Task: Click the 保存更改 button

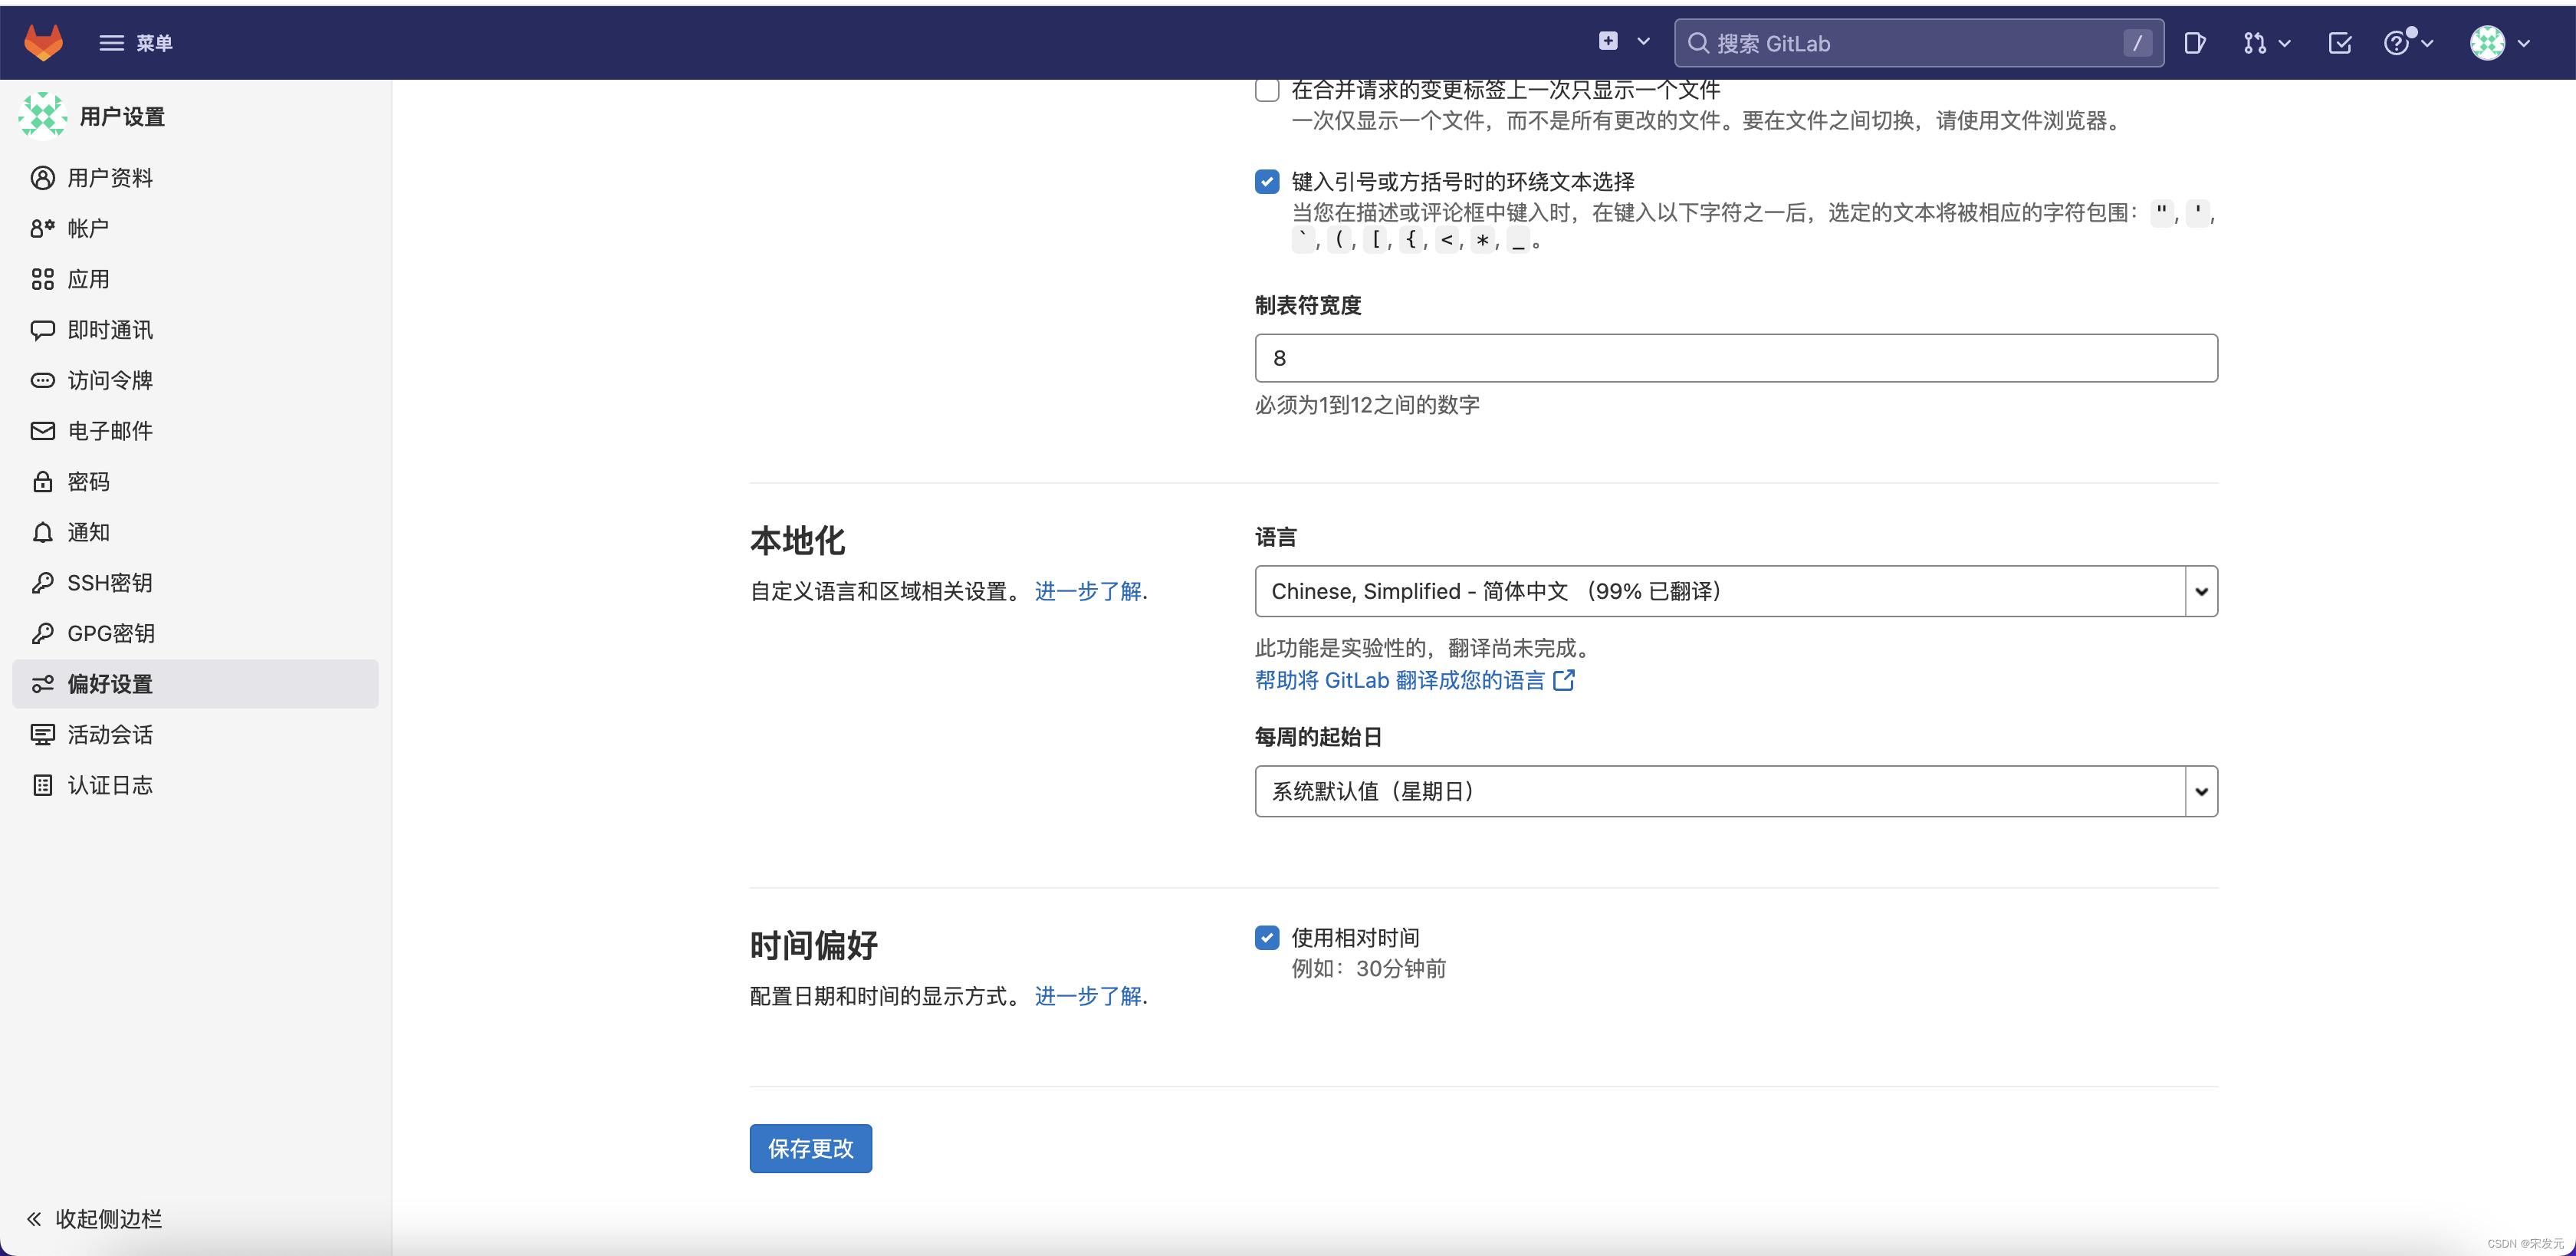Action: click(810, 1148)
